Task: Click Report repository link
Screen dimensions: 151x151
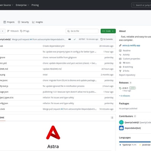Action: (127, 75)
